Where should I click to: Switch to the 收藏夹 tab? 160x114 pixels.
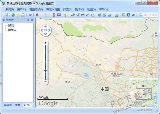tap(7, 105)
